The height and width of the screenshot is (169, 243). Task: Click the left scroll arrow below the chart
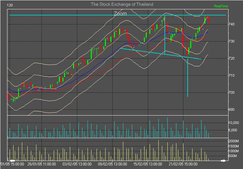[x=12, y=161]
